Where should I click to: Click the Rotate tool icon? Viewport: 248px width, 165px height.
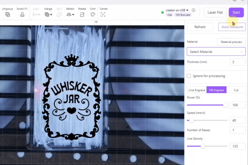82,14
